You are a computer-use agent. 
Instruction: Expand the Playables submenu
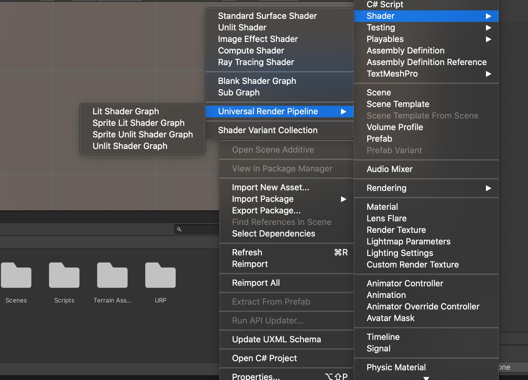(426, 39)
